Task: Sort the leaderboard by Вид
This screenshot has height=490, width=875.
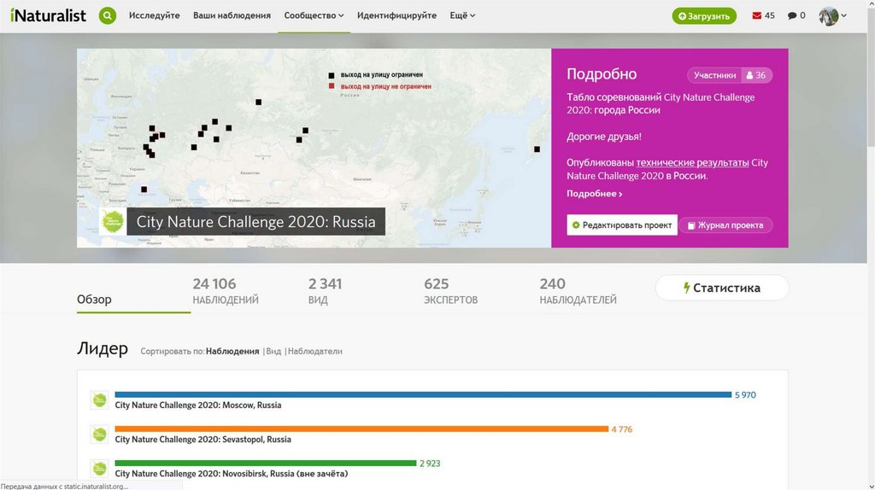Action: [273, 351]
